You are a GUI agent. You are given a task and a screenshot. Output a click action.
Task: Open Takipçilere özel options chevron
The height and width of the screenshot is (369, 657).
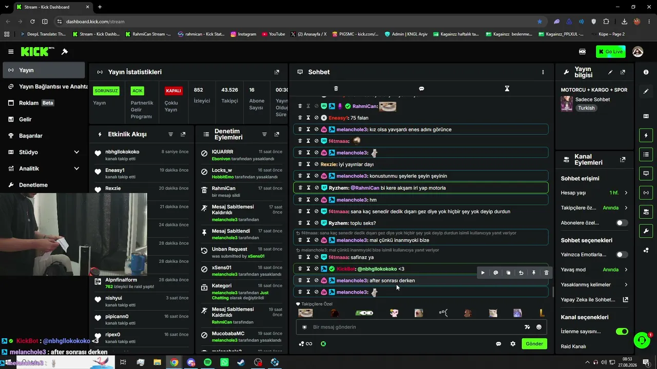click(x=626, y=208)
